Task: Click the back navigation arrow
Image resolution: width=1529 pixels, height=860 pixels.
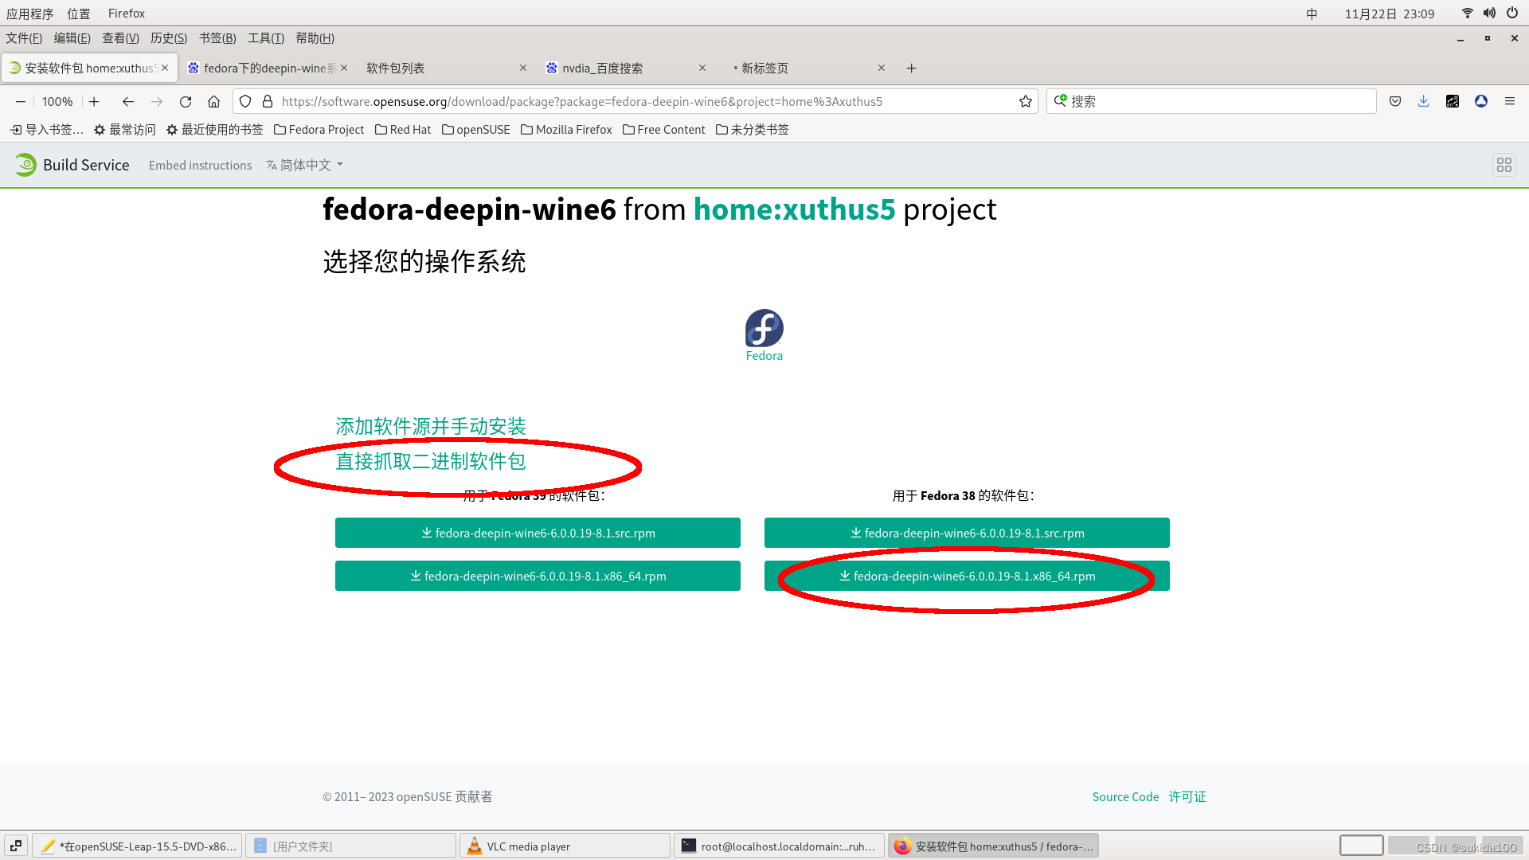Action: (127, 102)
